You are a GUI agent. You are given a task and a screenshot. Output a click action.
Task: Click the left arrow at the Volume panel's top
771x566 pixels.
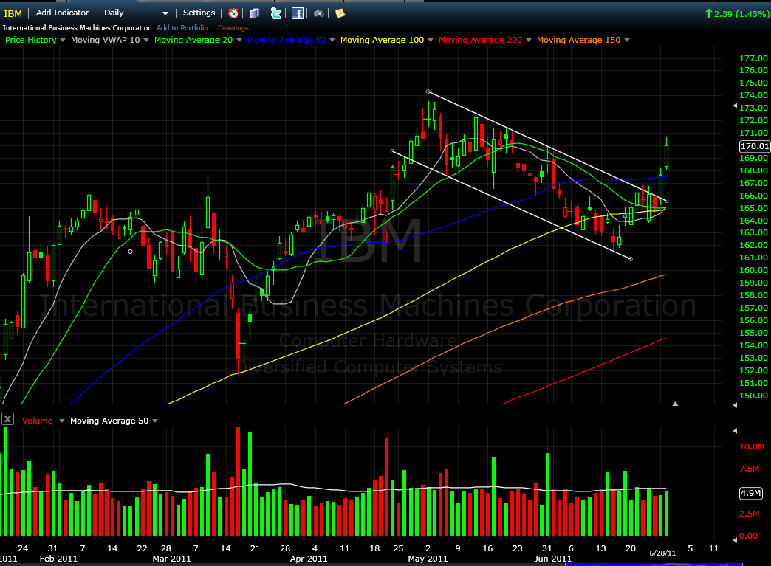pyautogui.click(x=735, y=431)
